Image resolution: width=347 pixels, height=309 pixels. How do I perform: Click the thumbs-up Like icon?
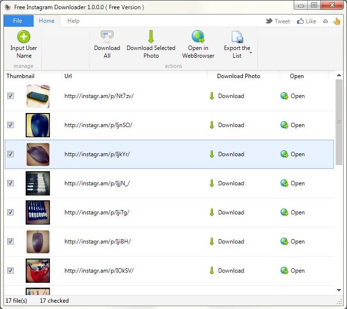click(x=300, y=21)
